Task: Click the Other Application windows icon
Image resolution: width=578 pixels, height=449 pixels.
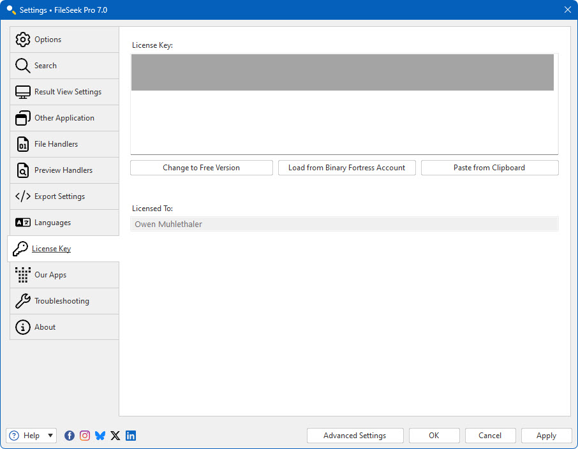Action: pyautogui.click(x=23, y=118)
